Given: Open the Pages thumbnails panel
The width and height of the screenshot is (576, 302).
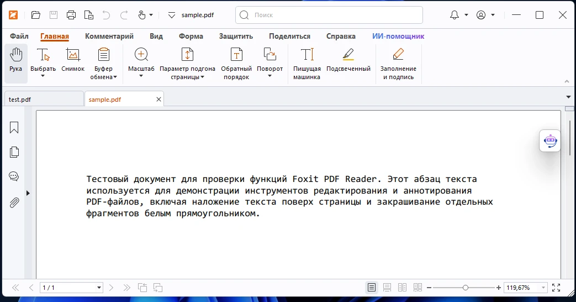Looking at the screenshot, I should click(x=14, y=152).
